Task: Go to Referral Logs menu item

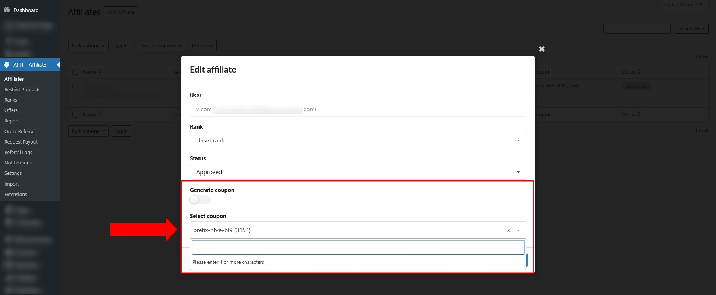Action: (x=18, y=153)
